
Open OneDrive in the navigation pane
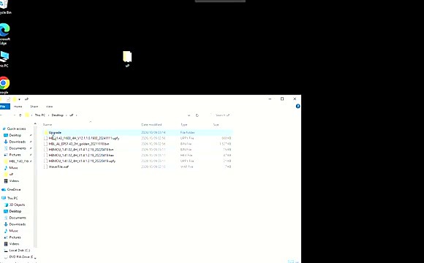pos(14,189)
